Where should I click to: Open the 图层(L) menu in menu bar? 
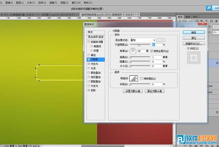(19, 2)
